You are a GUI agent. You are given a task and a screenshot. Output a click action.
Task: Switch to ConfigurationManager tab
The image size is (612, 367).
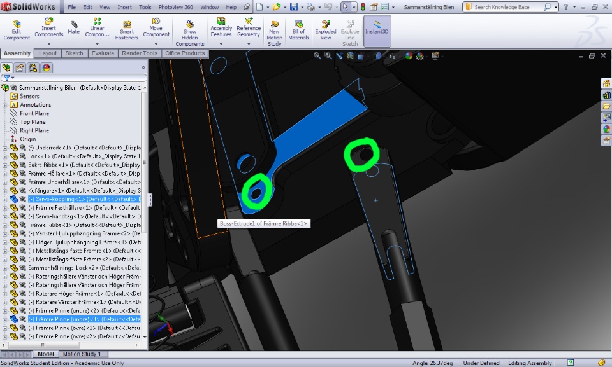point(33,68)
